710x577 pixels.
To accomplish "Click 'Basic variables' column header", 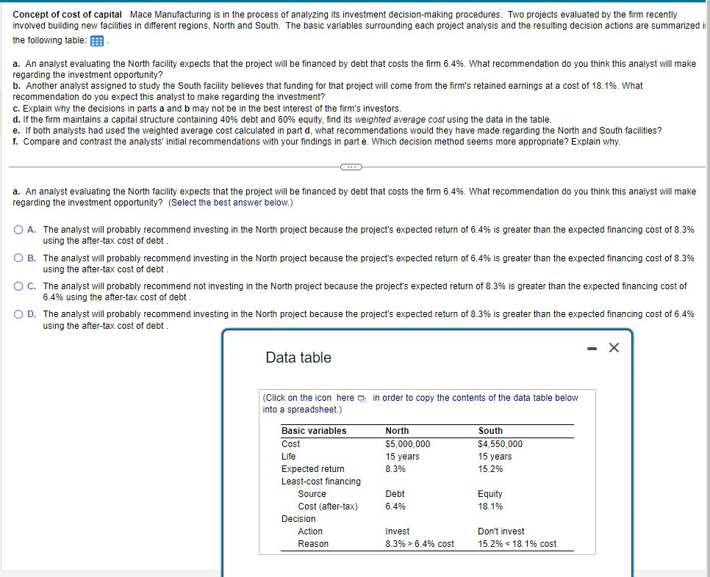I will click(314, 431).
